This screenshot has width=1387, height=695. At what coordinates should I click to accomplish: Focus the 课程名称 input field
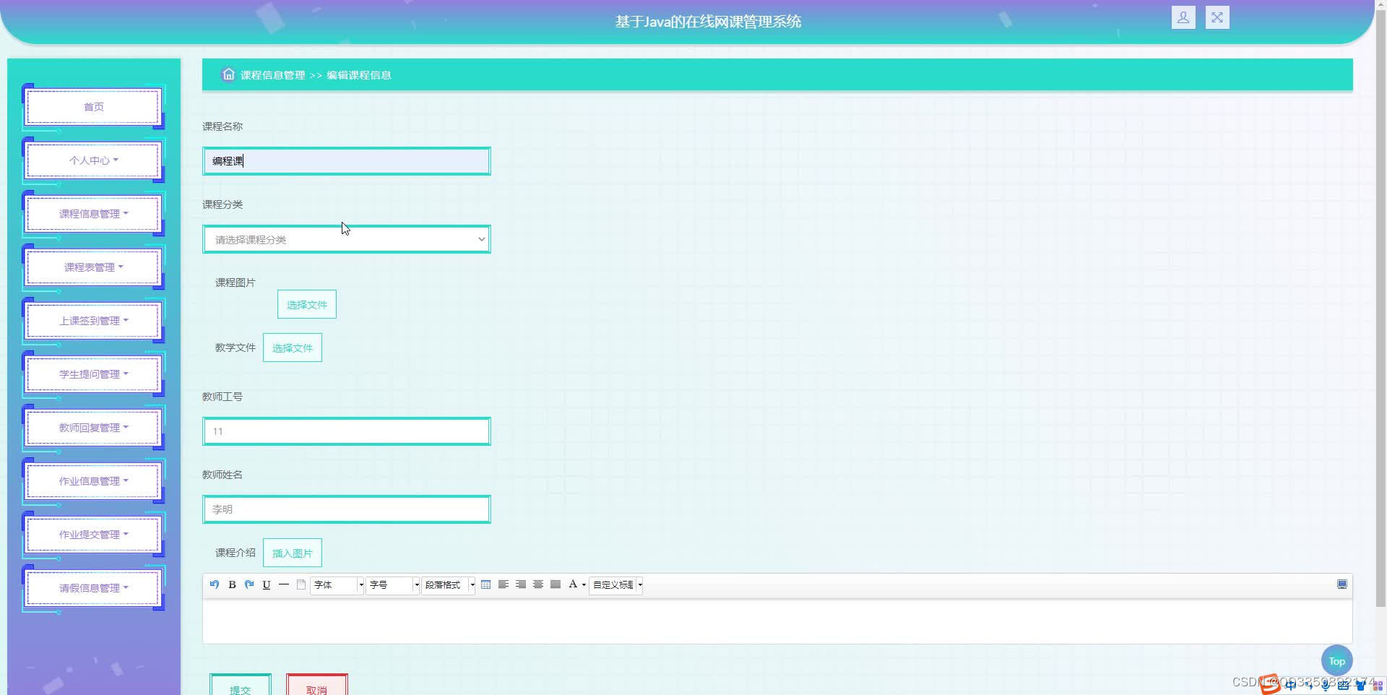(347, 161)
